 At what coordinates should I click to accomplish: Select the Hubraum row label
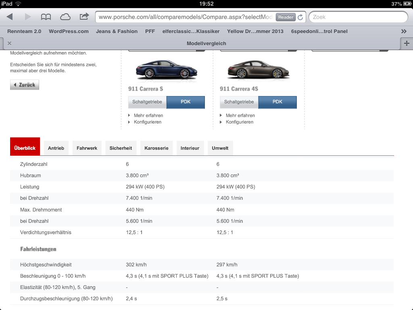click(x=30, y=176)
